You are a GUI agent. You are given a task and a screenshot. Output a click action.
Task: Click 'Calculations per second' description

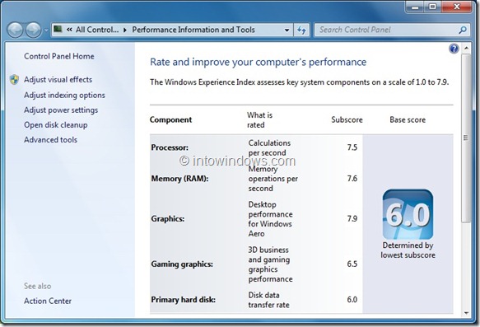tap(269, 148)
